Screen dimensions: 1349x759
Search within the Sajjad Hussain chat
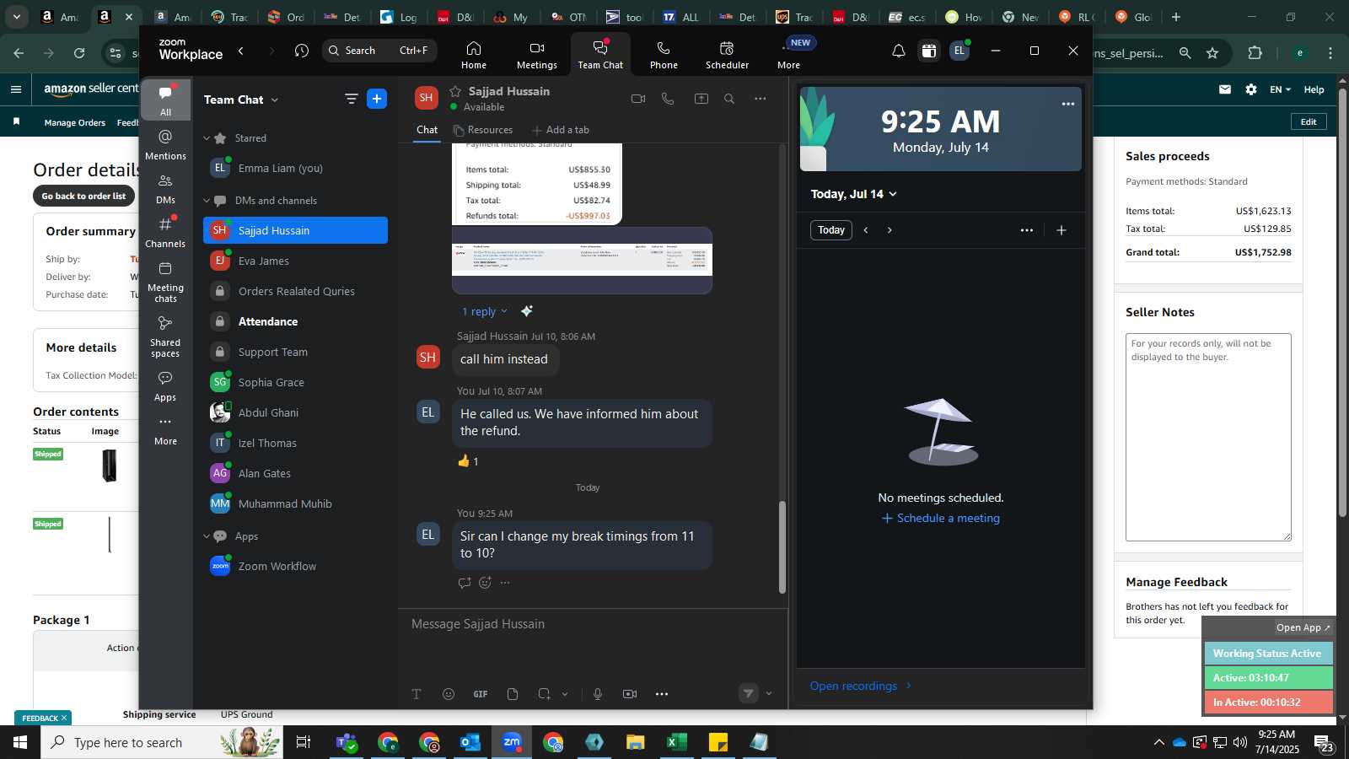point(729,99)
